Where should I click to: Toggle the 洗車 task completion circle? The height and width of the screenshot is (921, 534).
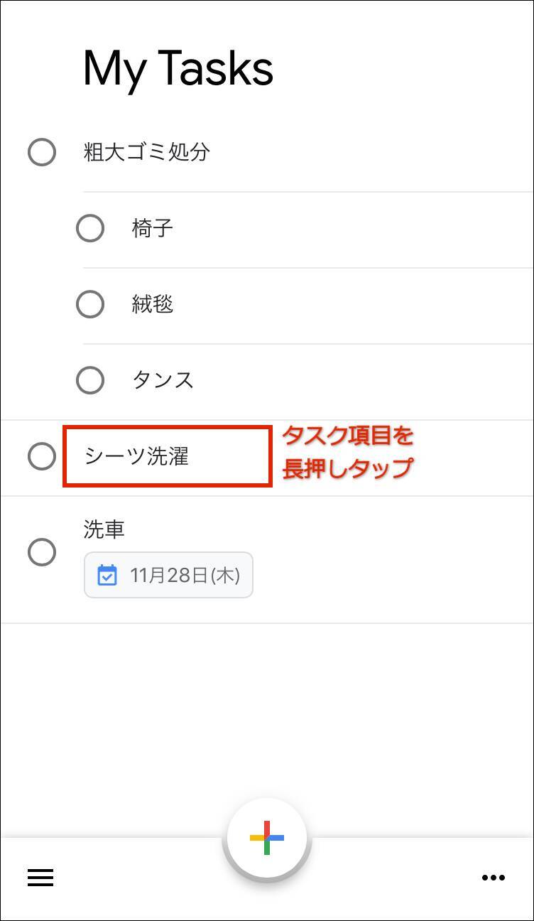pyautogui.click(x=42, y=552)
